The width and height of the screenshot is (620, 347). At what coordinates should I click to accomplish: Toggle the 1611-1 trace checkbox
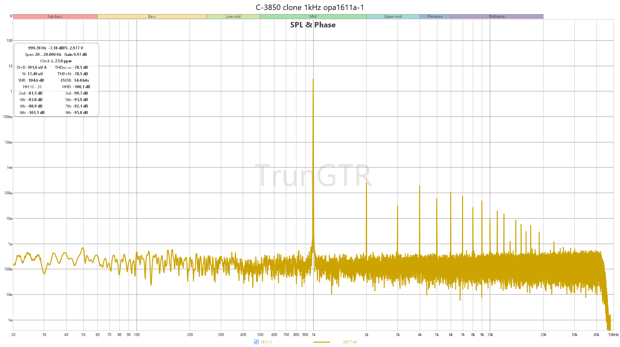pos(256,342)
